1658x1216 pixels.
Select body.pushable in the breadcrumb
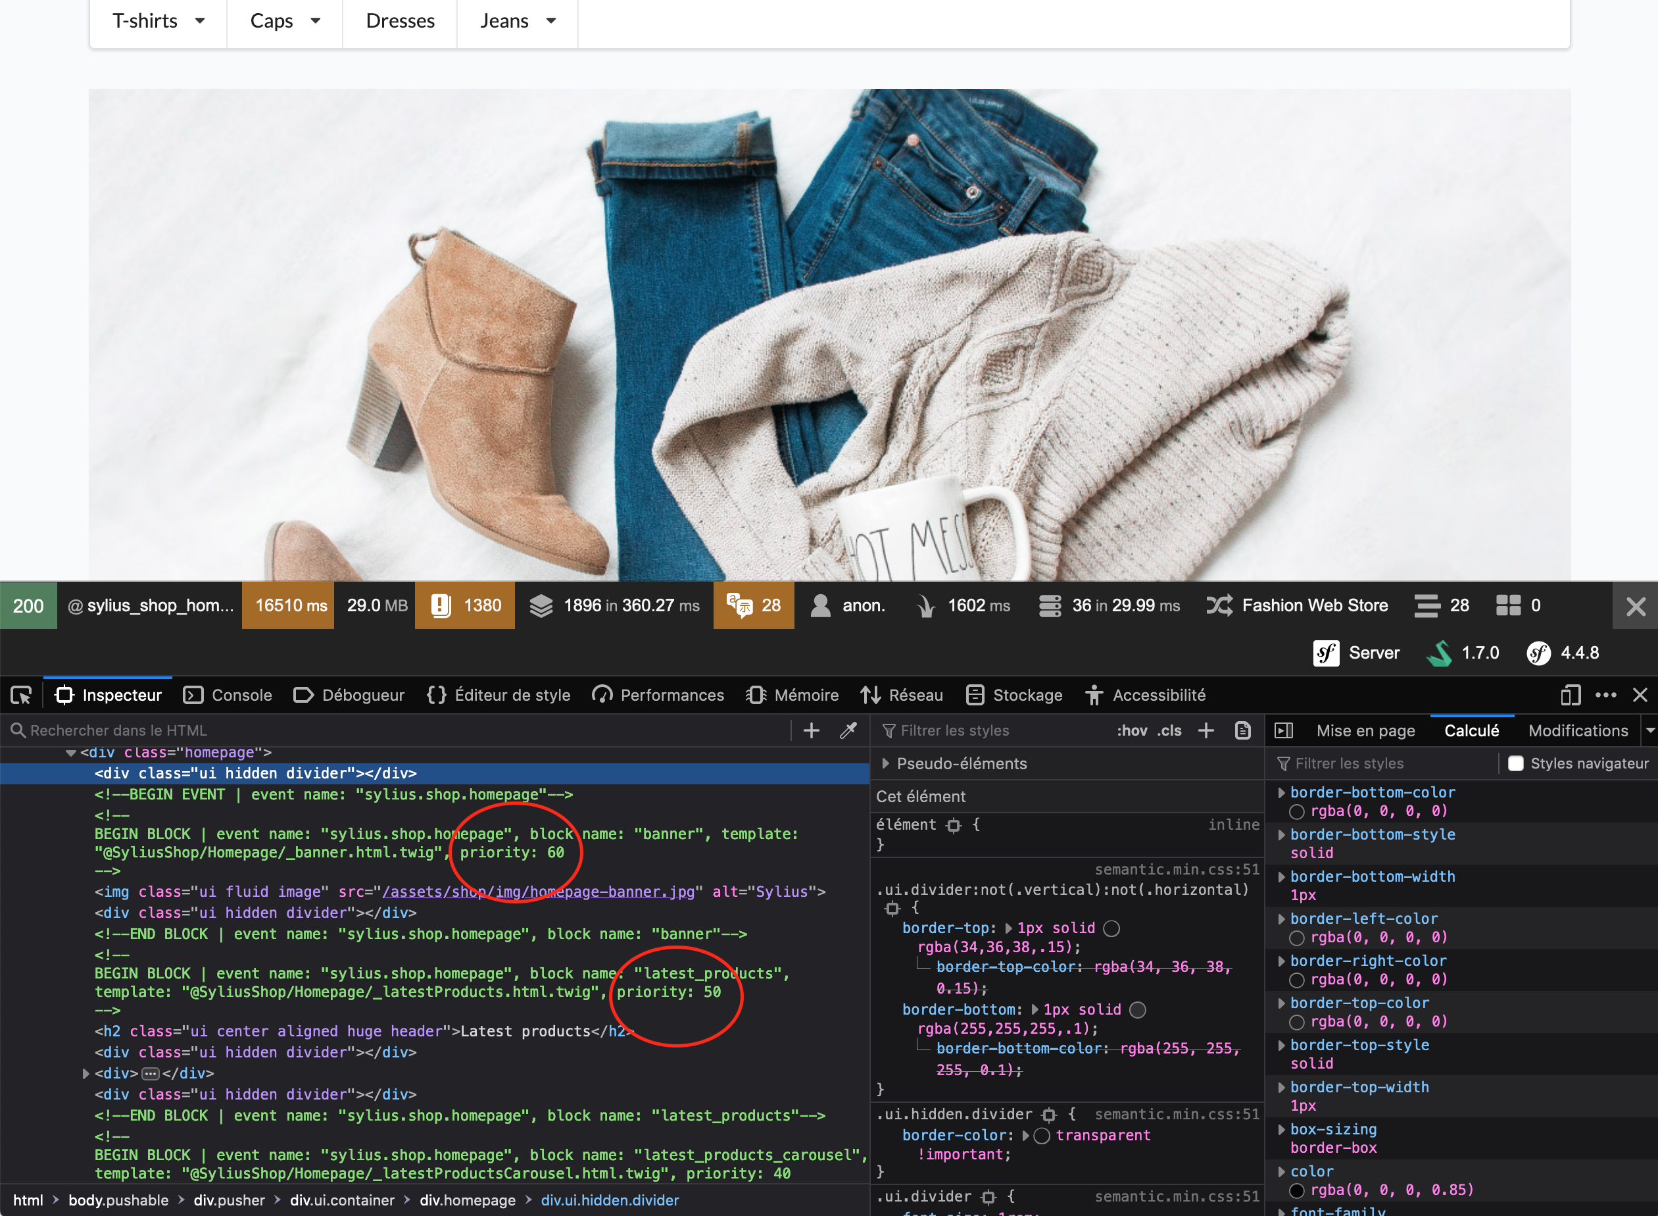(x=118, y=1200)
